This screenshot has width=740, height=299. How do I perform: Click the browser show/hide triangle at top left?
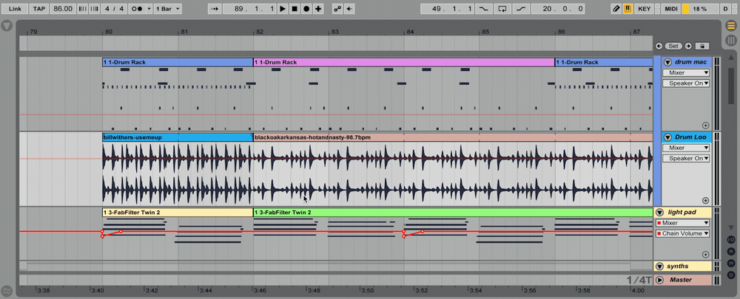(7, 27)
